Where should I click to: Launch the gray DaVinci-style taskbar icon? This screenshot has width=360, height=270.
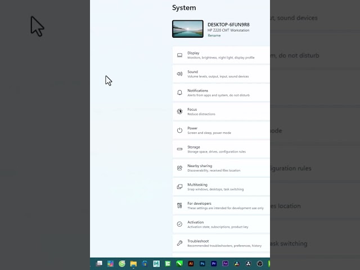(x=248, y=264)
